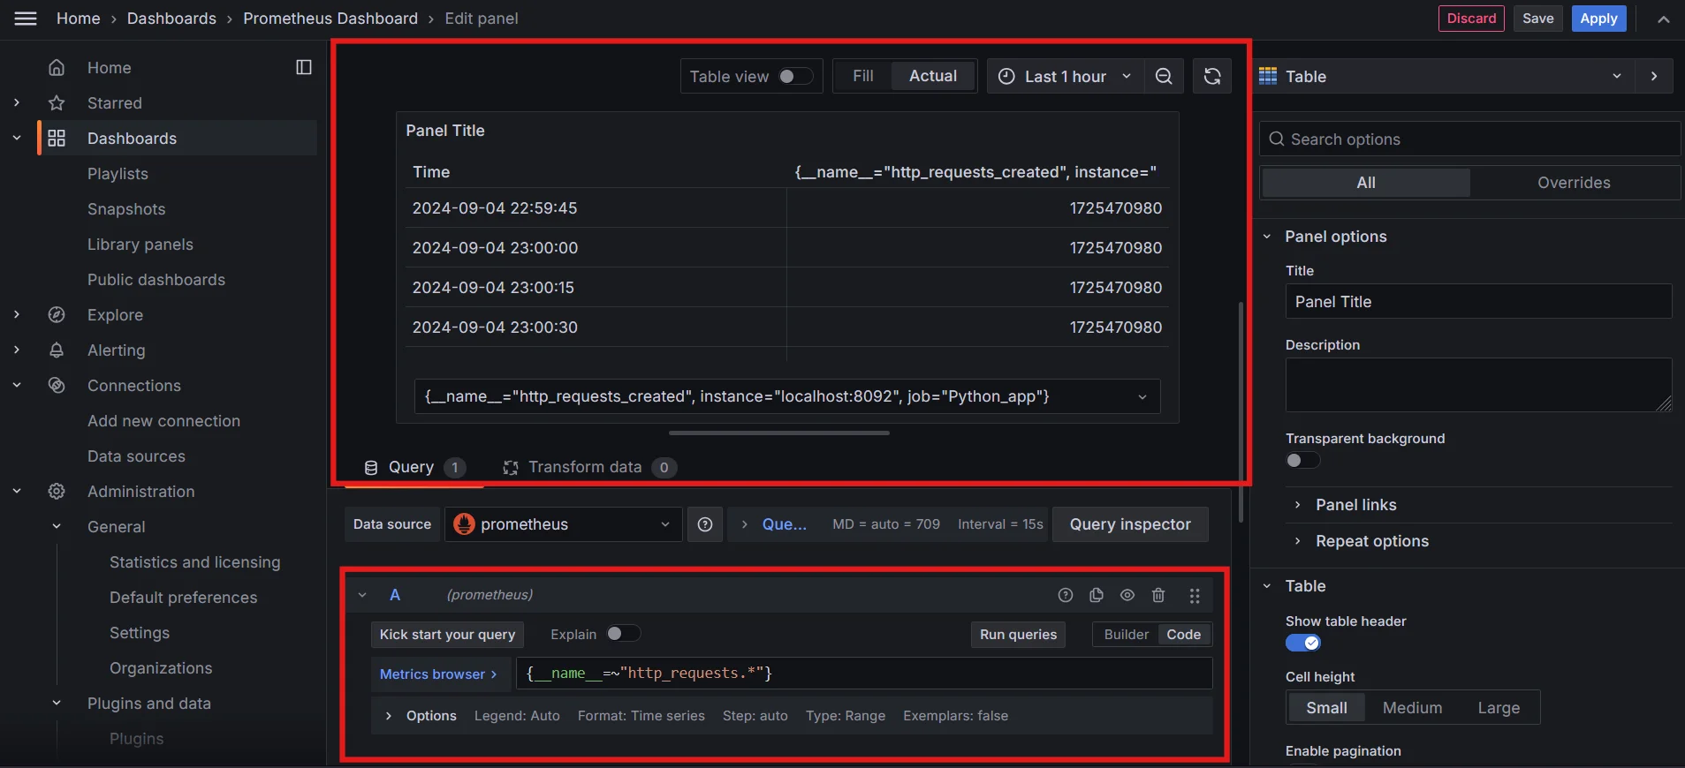Open the Query tab
Viewport: 1685px width, 768px height.
[413, 467]
